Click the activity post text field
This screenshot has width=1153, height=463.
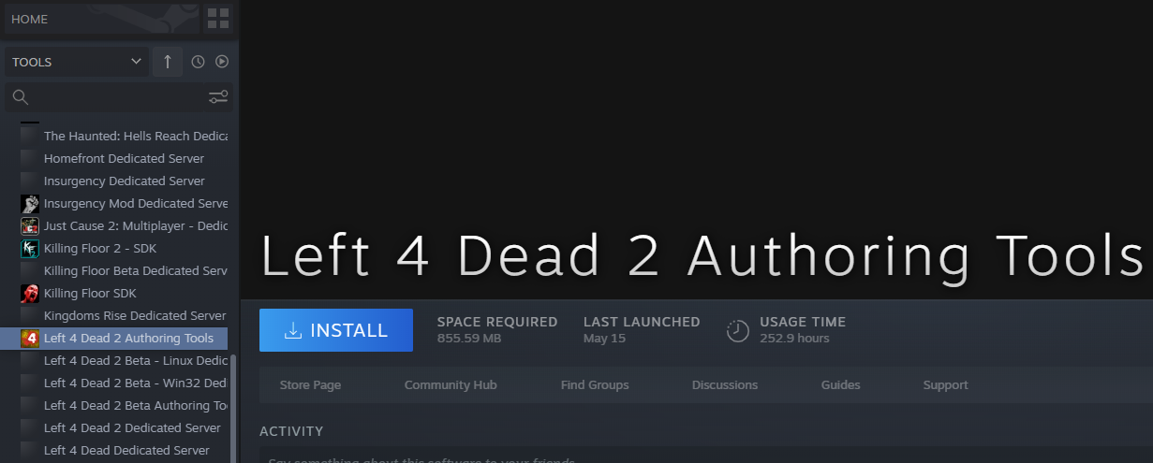click(x=706, y=456)
